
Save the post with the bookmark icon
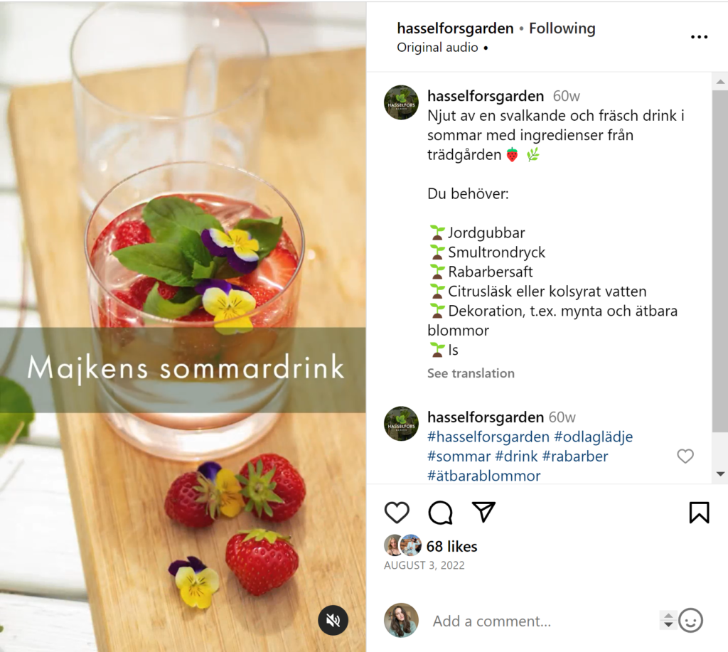point(699,513)
